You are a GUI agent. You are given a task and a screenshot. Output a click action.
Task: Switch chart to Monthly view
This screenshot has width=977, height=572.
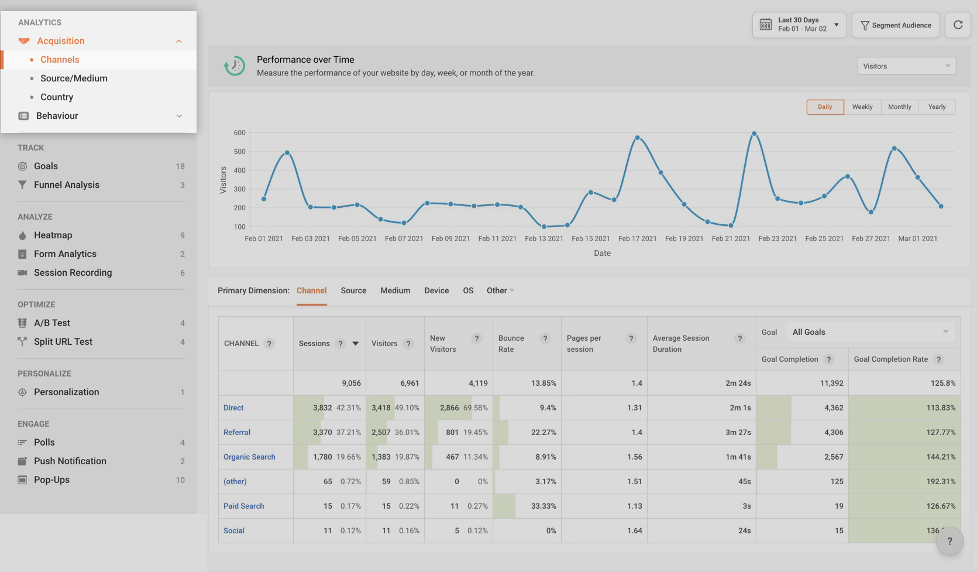pyautogui.click(x=899, y=107)
